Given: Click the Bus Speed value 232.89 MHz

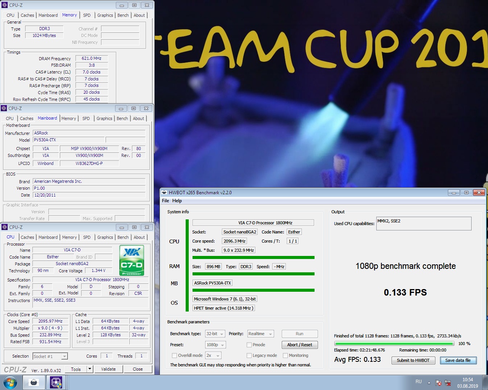Looking at the screenshot, I should (x=51, y=335).
